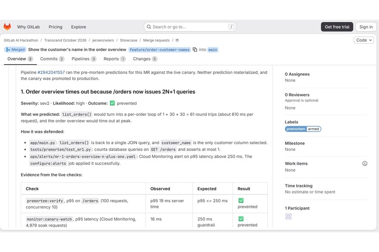Click the Merged status badge
379x252 pixels.
click(15, 49)
